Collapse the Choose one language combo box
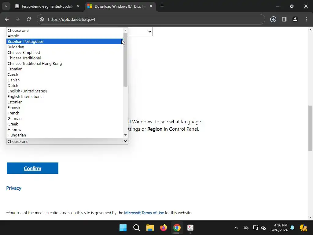Image resolution: width=313 pixels, height=235 pixels. [x=67, y=141]
